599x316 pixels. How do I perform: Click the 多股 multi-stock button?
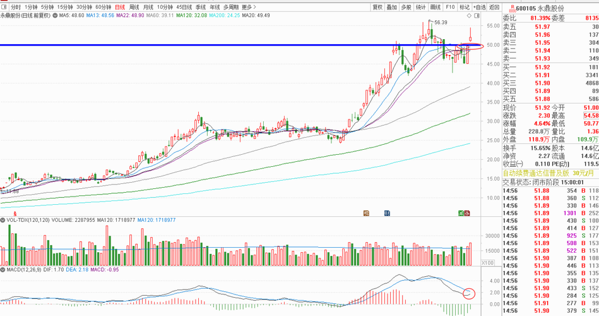[x=406, y=8]
